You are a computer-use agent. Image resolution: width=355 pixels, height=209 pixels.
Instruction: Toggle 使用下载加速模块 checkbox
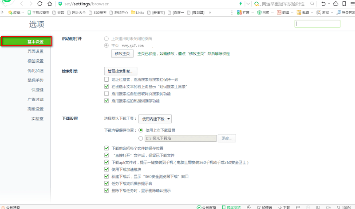coord(106,169)
